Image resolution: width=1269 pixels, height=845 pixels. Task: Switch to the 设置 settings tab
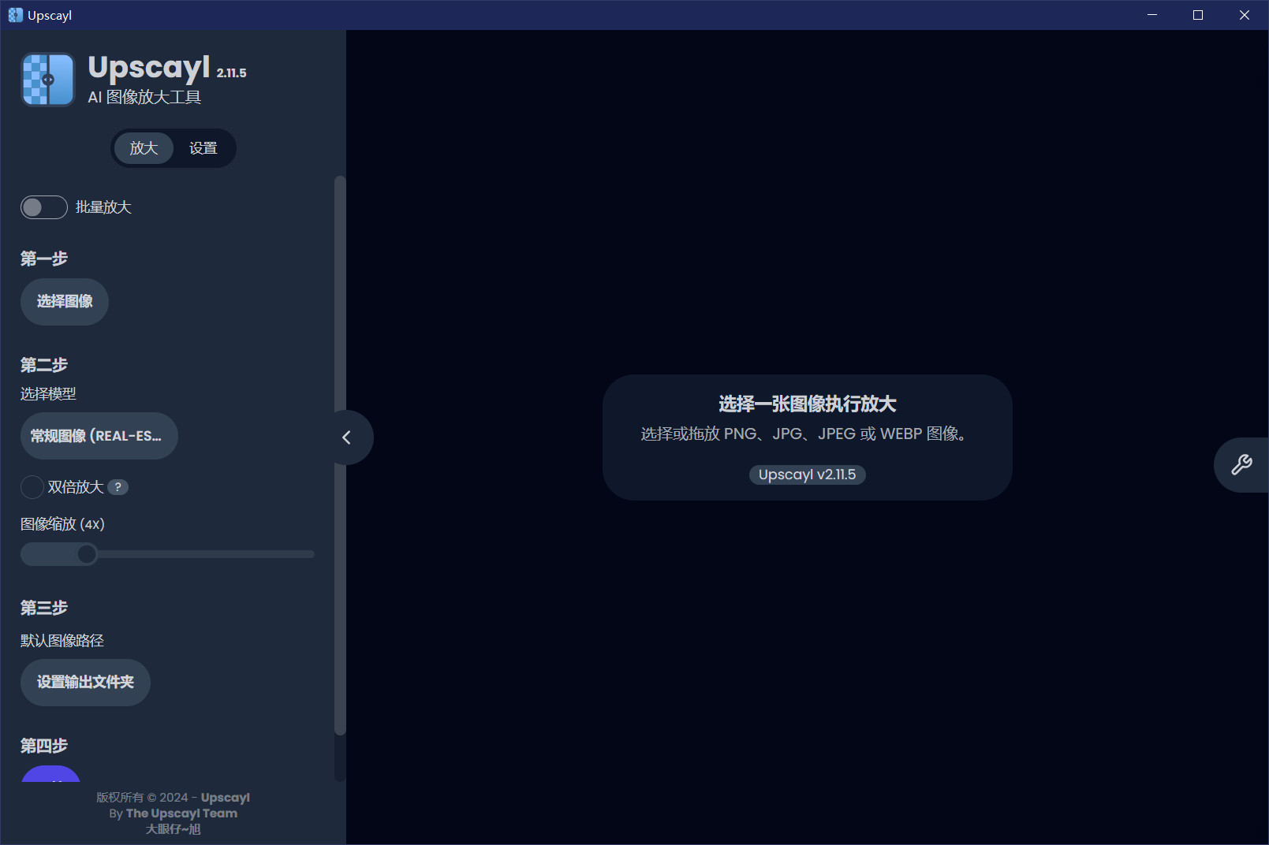203,148
